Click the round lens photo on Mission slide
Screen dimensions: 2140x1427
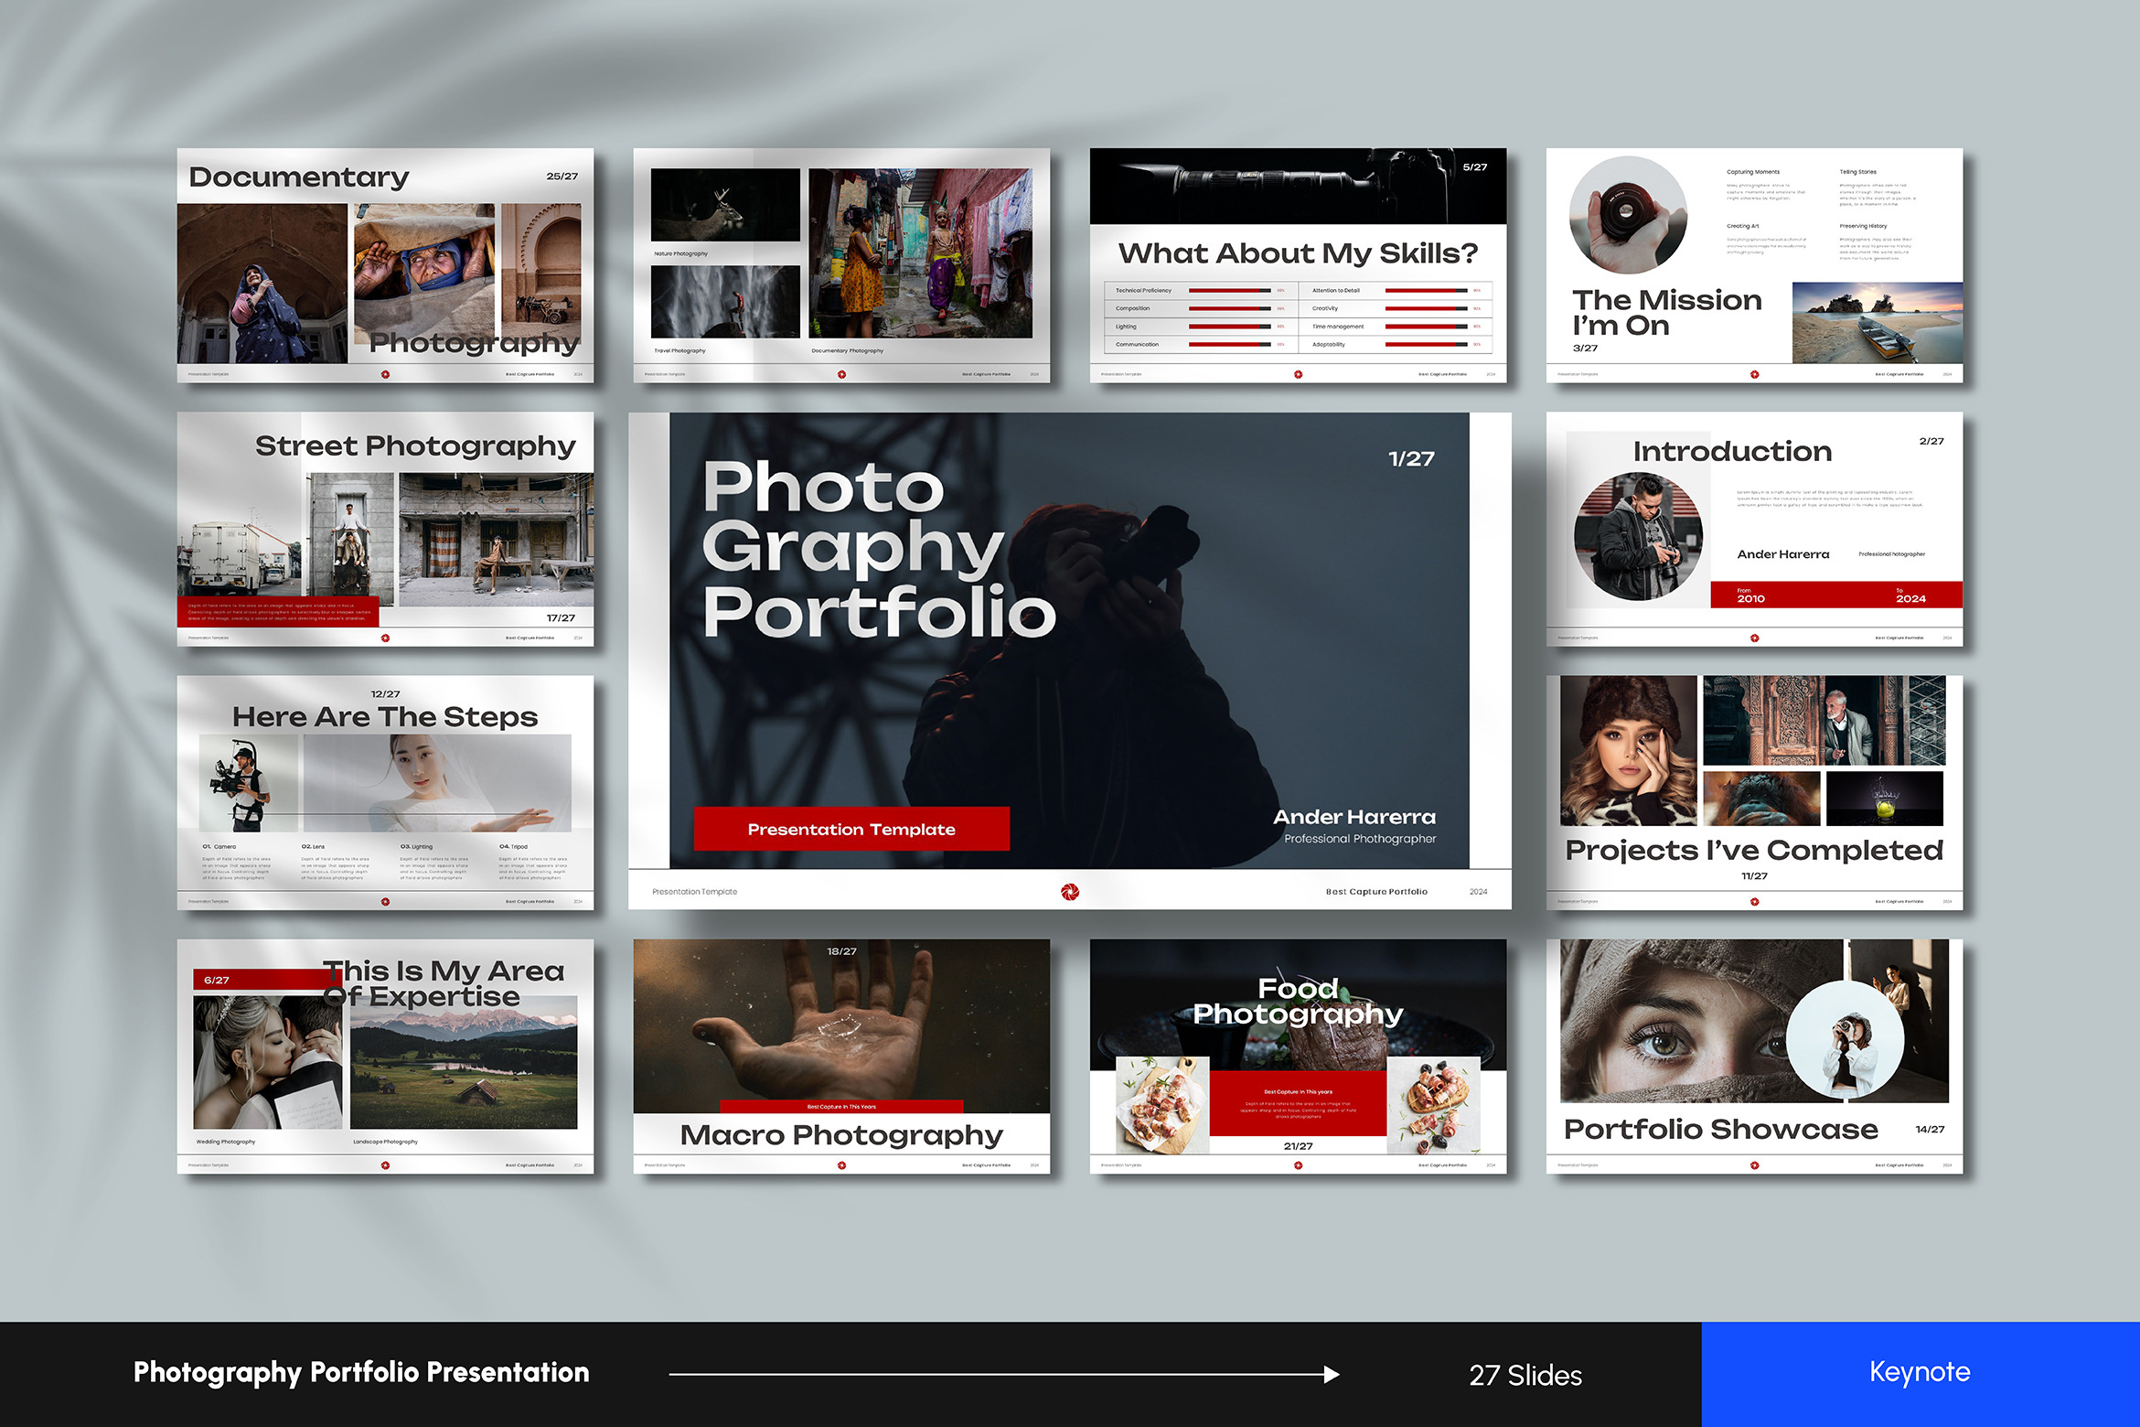[x=1627, y=214]
